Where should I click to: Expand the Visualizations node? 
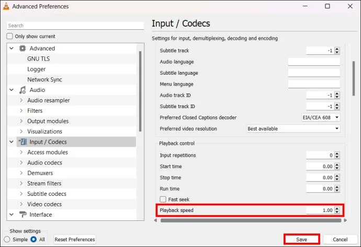(x=21, y=132)
